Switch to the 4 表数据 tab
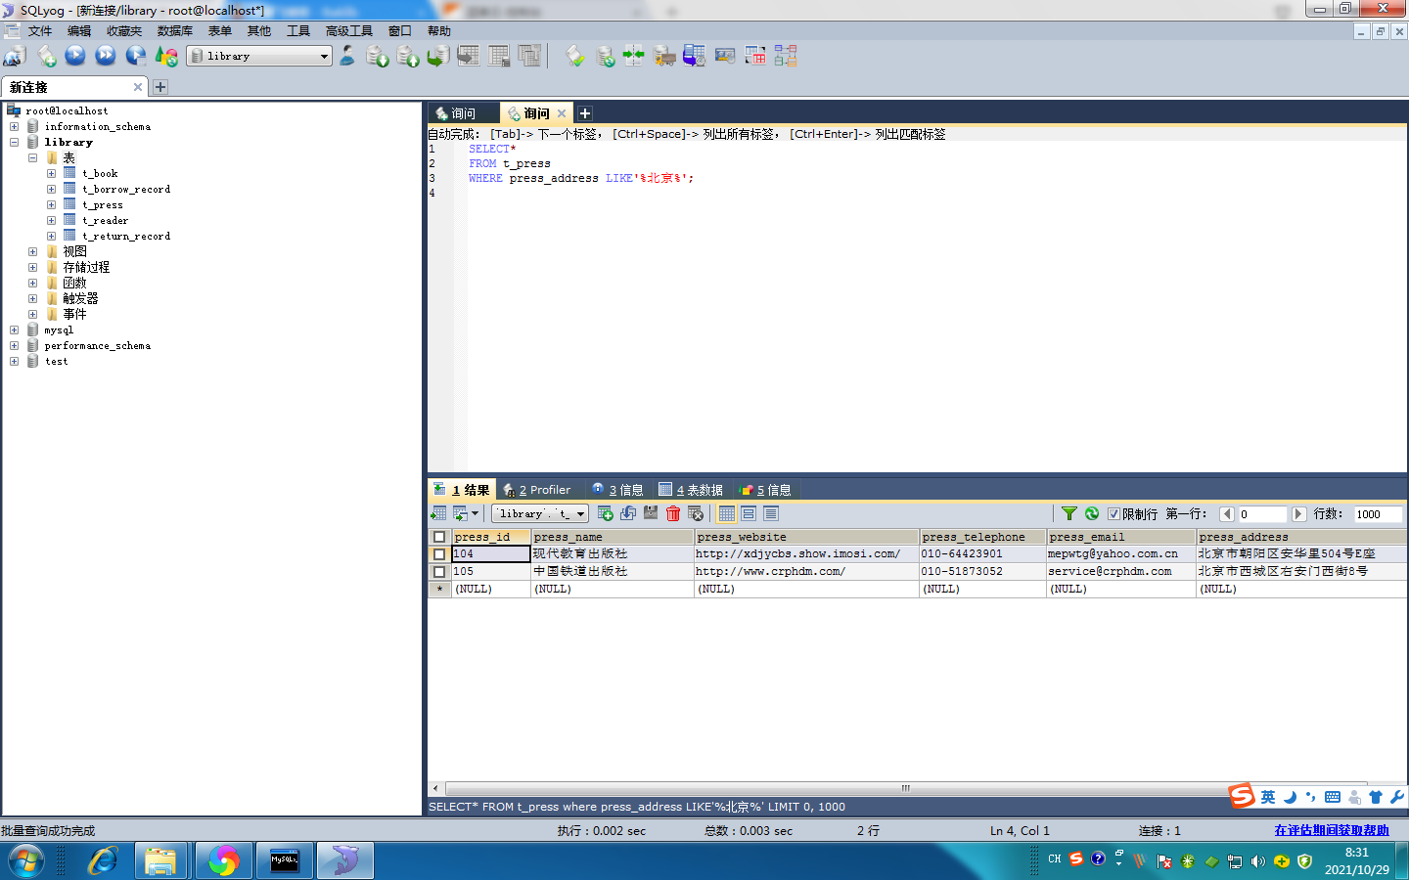This screenshot has width=1409, height=880. click(x=691, y=490)
